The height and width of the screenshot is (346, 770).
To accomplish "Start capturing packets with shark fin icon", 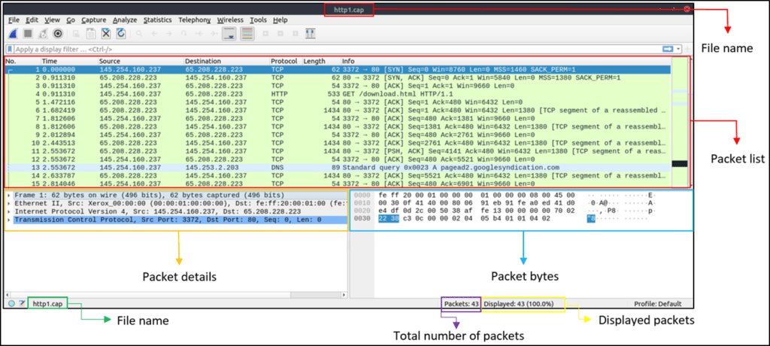I will pyautogui.click(x=14, y=34).
